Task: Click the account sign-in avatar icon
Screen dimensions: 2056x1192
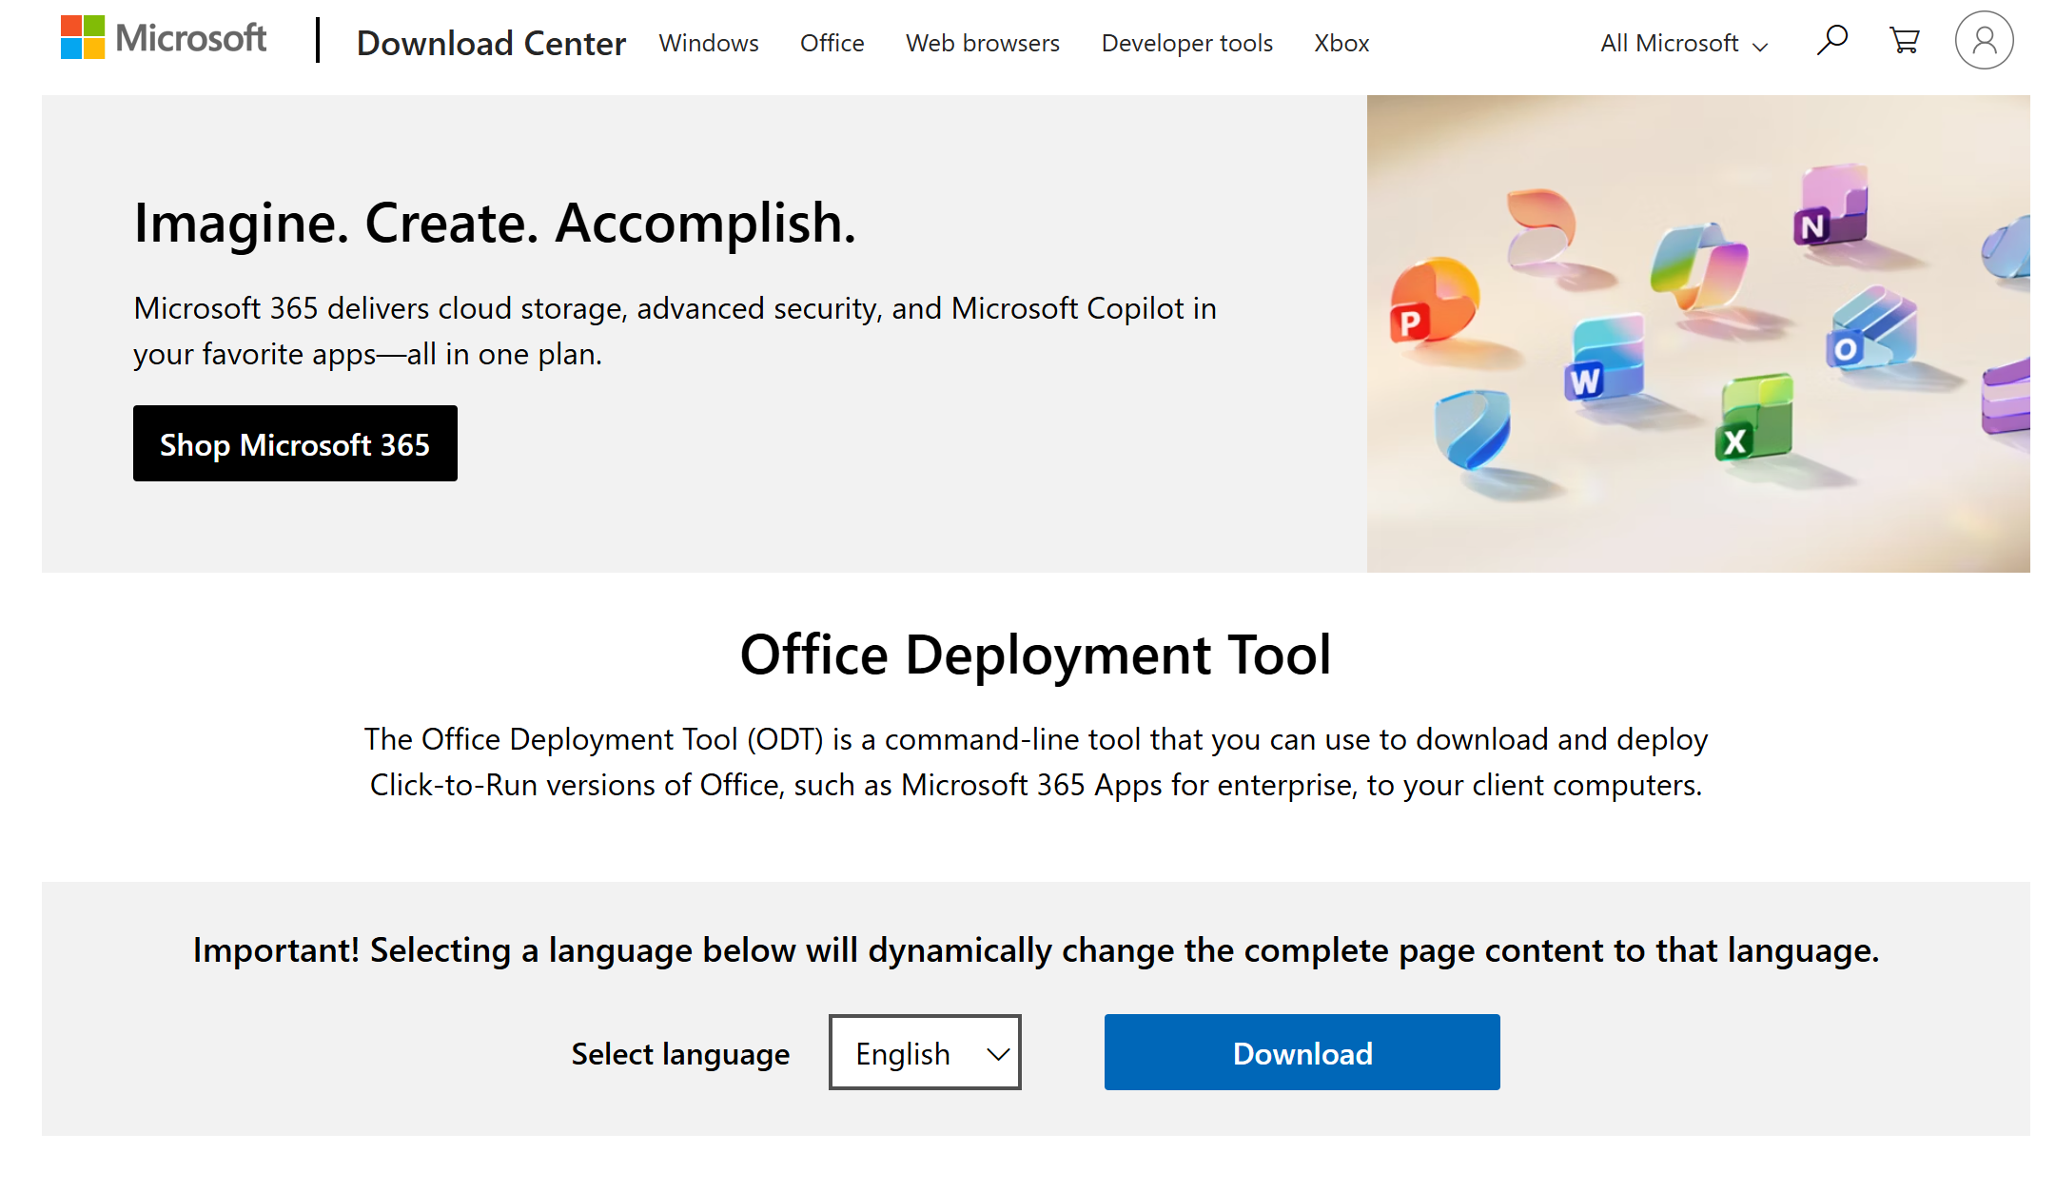Action: point(1984,41)
